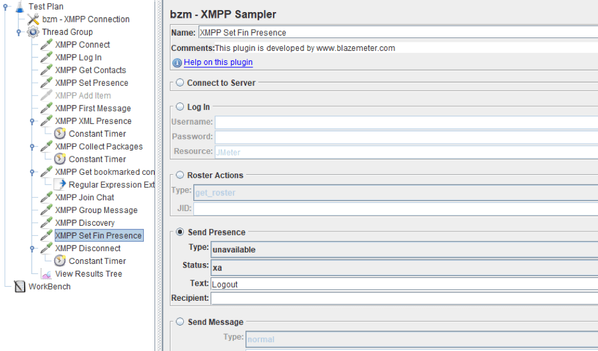Select Regular Expression Extractor tree item
Image resolution: width=598 pixels, height=351 pixels.
point(111,185)
